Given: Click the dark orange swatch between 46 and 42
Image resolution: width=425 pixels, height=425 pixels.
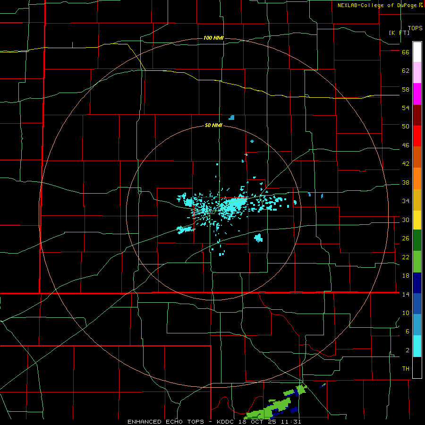Looking at the screenshot, I should coord(417,157).
